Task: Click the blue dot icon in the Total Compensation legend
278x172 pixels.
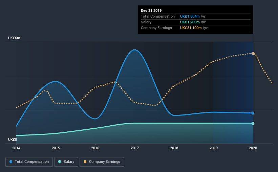Action: tap(11, 162)
